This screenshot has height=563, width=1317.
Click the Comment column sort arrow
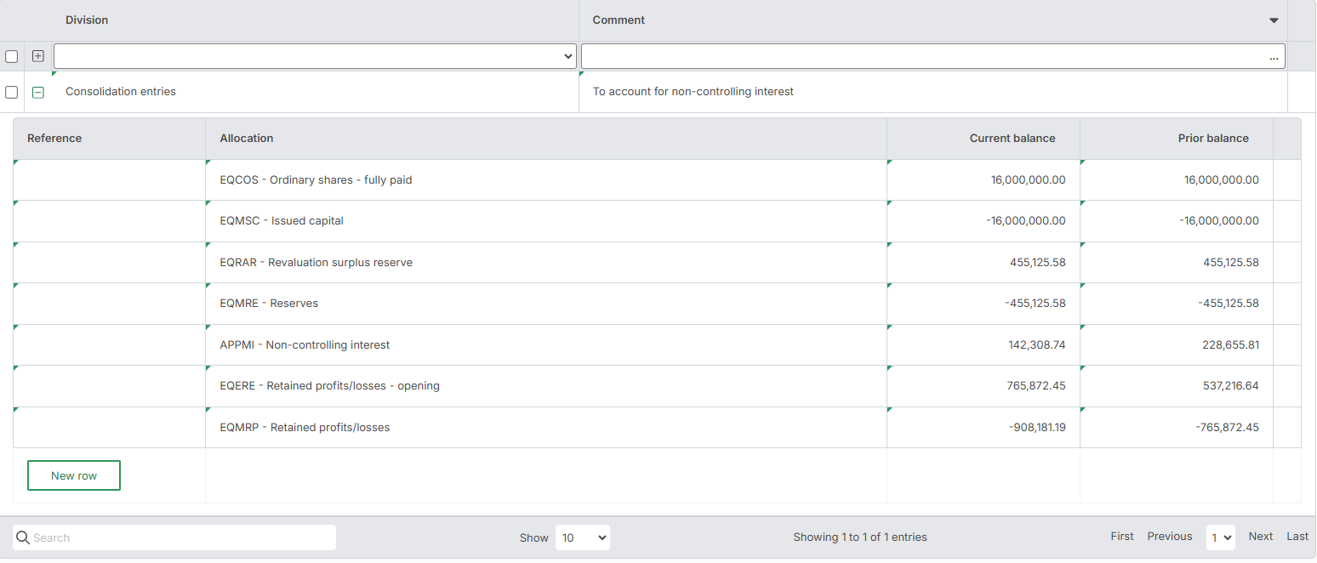tap(1274, 20)
